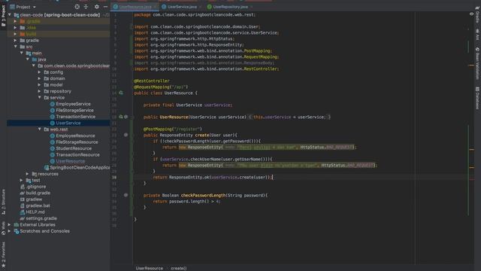This screenshot has height=271, width=481.
Task: Collapse the web.rest package
Action: pyautogui.click(x=39, y=129)
